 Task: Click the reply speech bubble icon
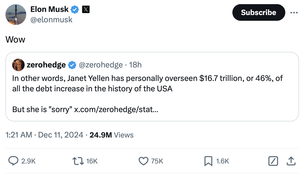tap(13, 161)
